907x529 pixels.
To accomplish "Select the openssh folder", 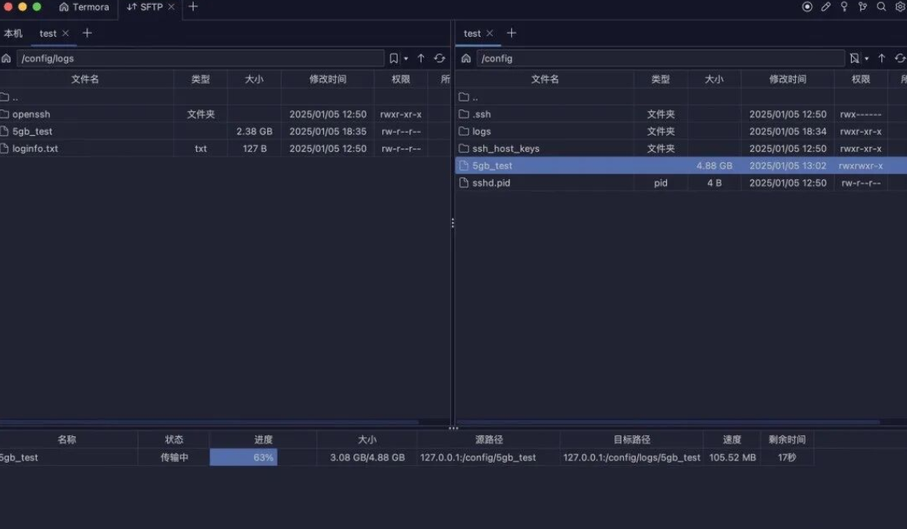I will click(x=225, y=114).
